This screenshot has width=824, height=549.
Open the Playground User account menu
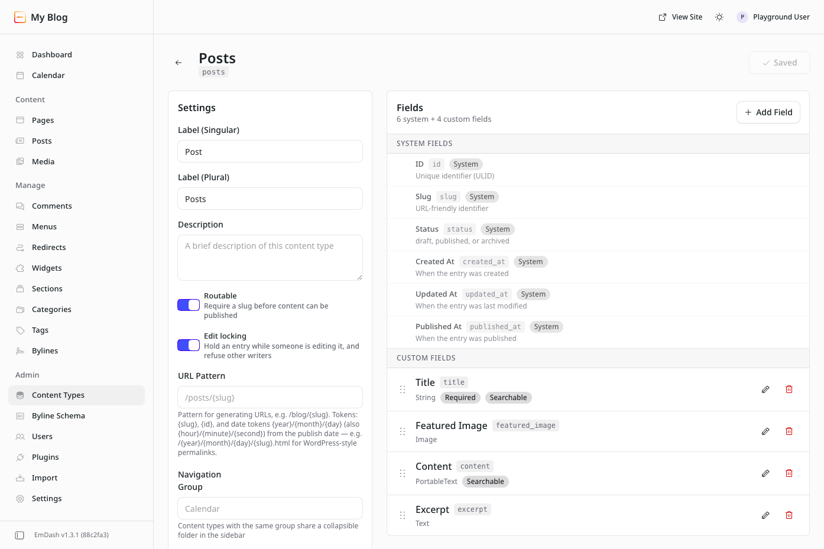tap(773, 17)
